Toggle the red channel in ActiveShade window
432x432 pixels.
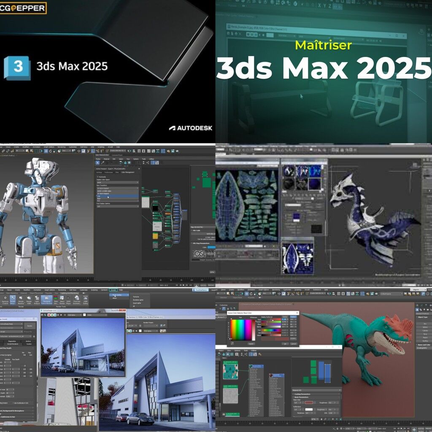[x=49, y=315]
